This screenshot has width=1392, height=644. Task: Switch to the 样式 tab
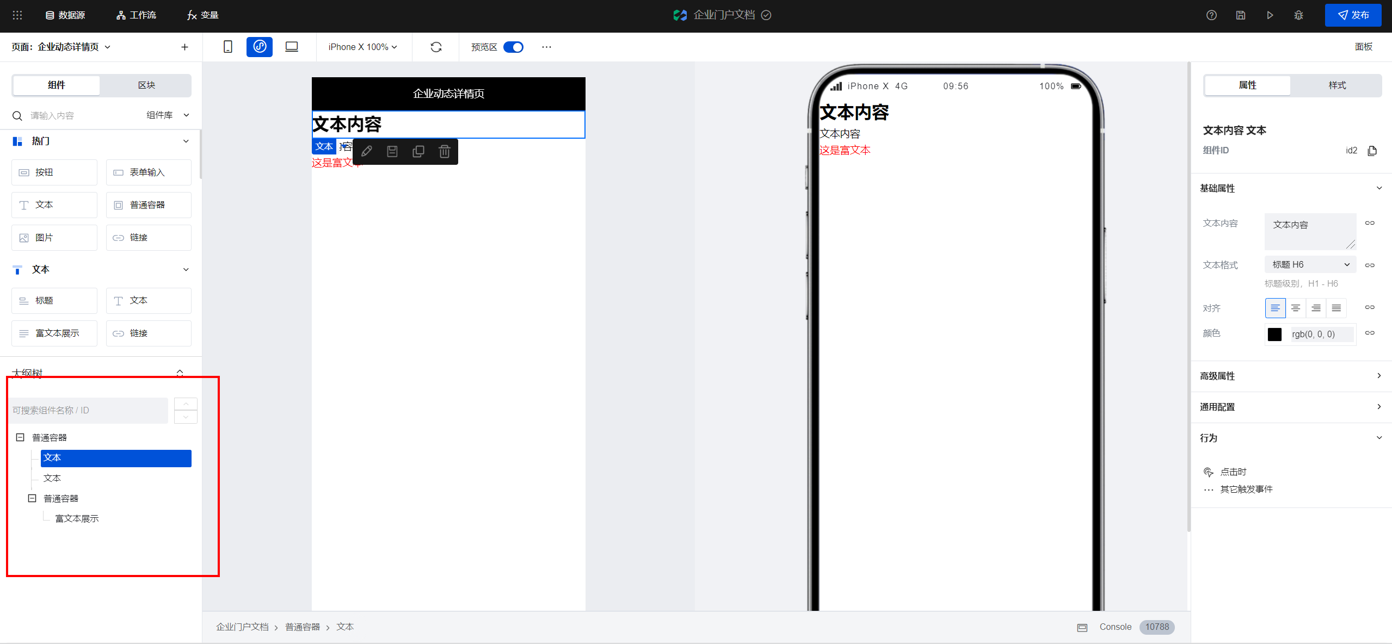point(1336,85)
